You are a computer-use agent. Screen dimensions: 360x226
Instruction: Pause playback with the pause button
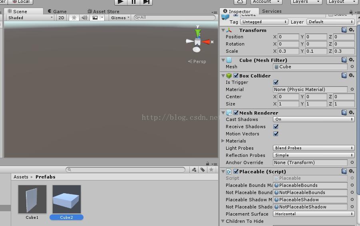point(133,2)
